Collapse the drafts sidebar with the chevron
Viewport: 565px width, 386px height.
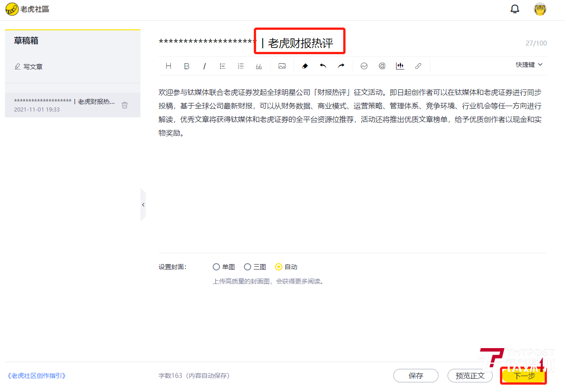pyautogui.click(x=143, y=204)
